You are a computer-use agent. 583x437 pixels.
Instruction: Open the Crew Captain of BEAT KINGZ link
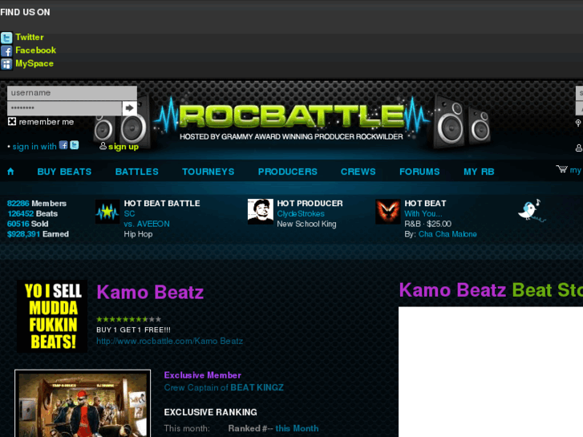[x=224, y=387]
